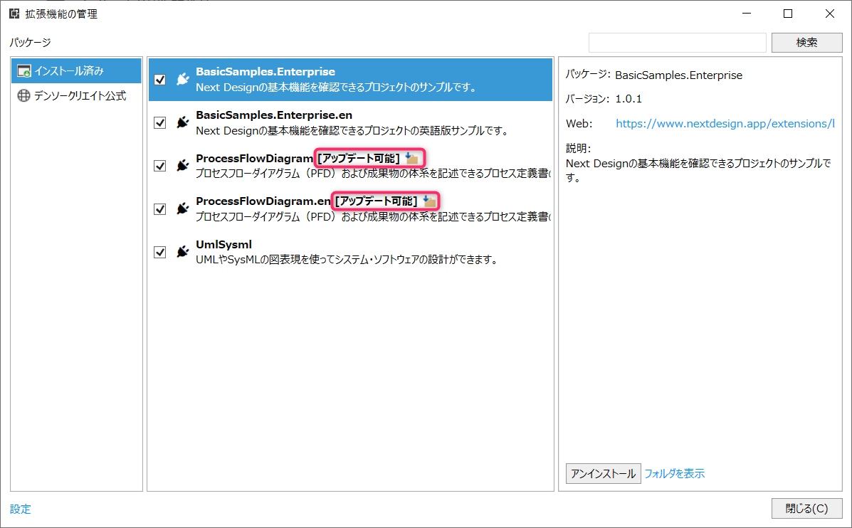Click the アンインストール button
This screenshot has height=528, width=852.
pyautogui.click(x=603, y=474)
